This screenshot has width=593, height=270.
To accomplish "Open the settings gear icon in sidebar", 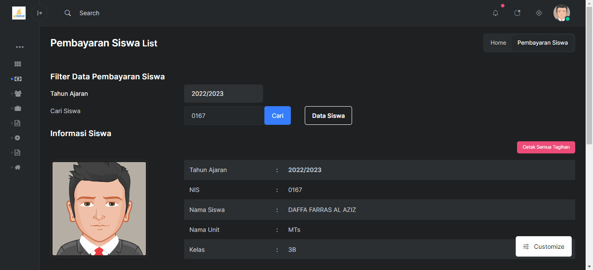I will (x=18, y=138).
